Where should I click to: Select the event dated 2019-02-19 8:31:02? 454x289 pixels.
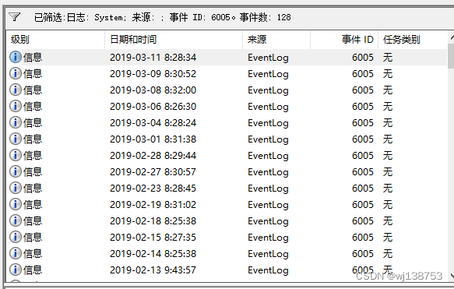tap(227, 204)
